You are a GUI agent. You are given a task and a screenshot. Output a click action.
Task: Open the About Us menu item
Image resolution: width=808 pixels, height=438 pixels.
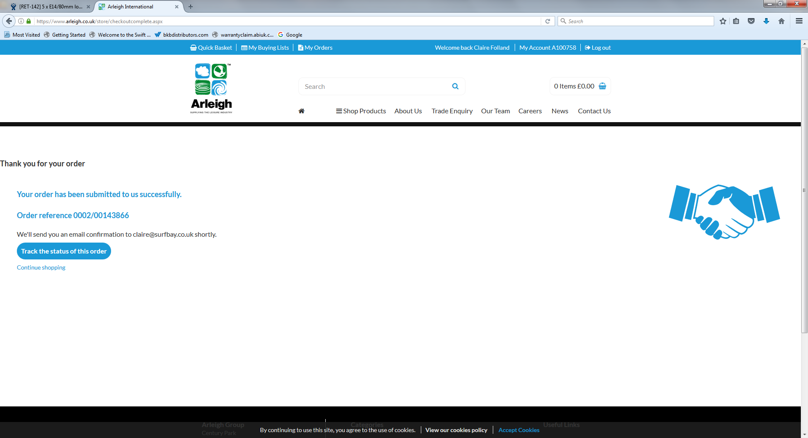[408, 111]
